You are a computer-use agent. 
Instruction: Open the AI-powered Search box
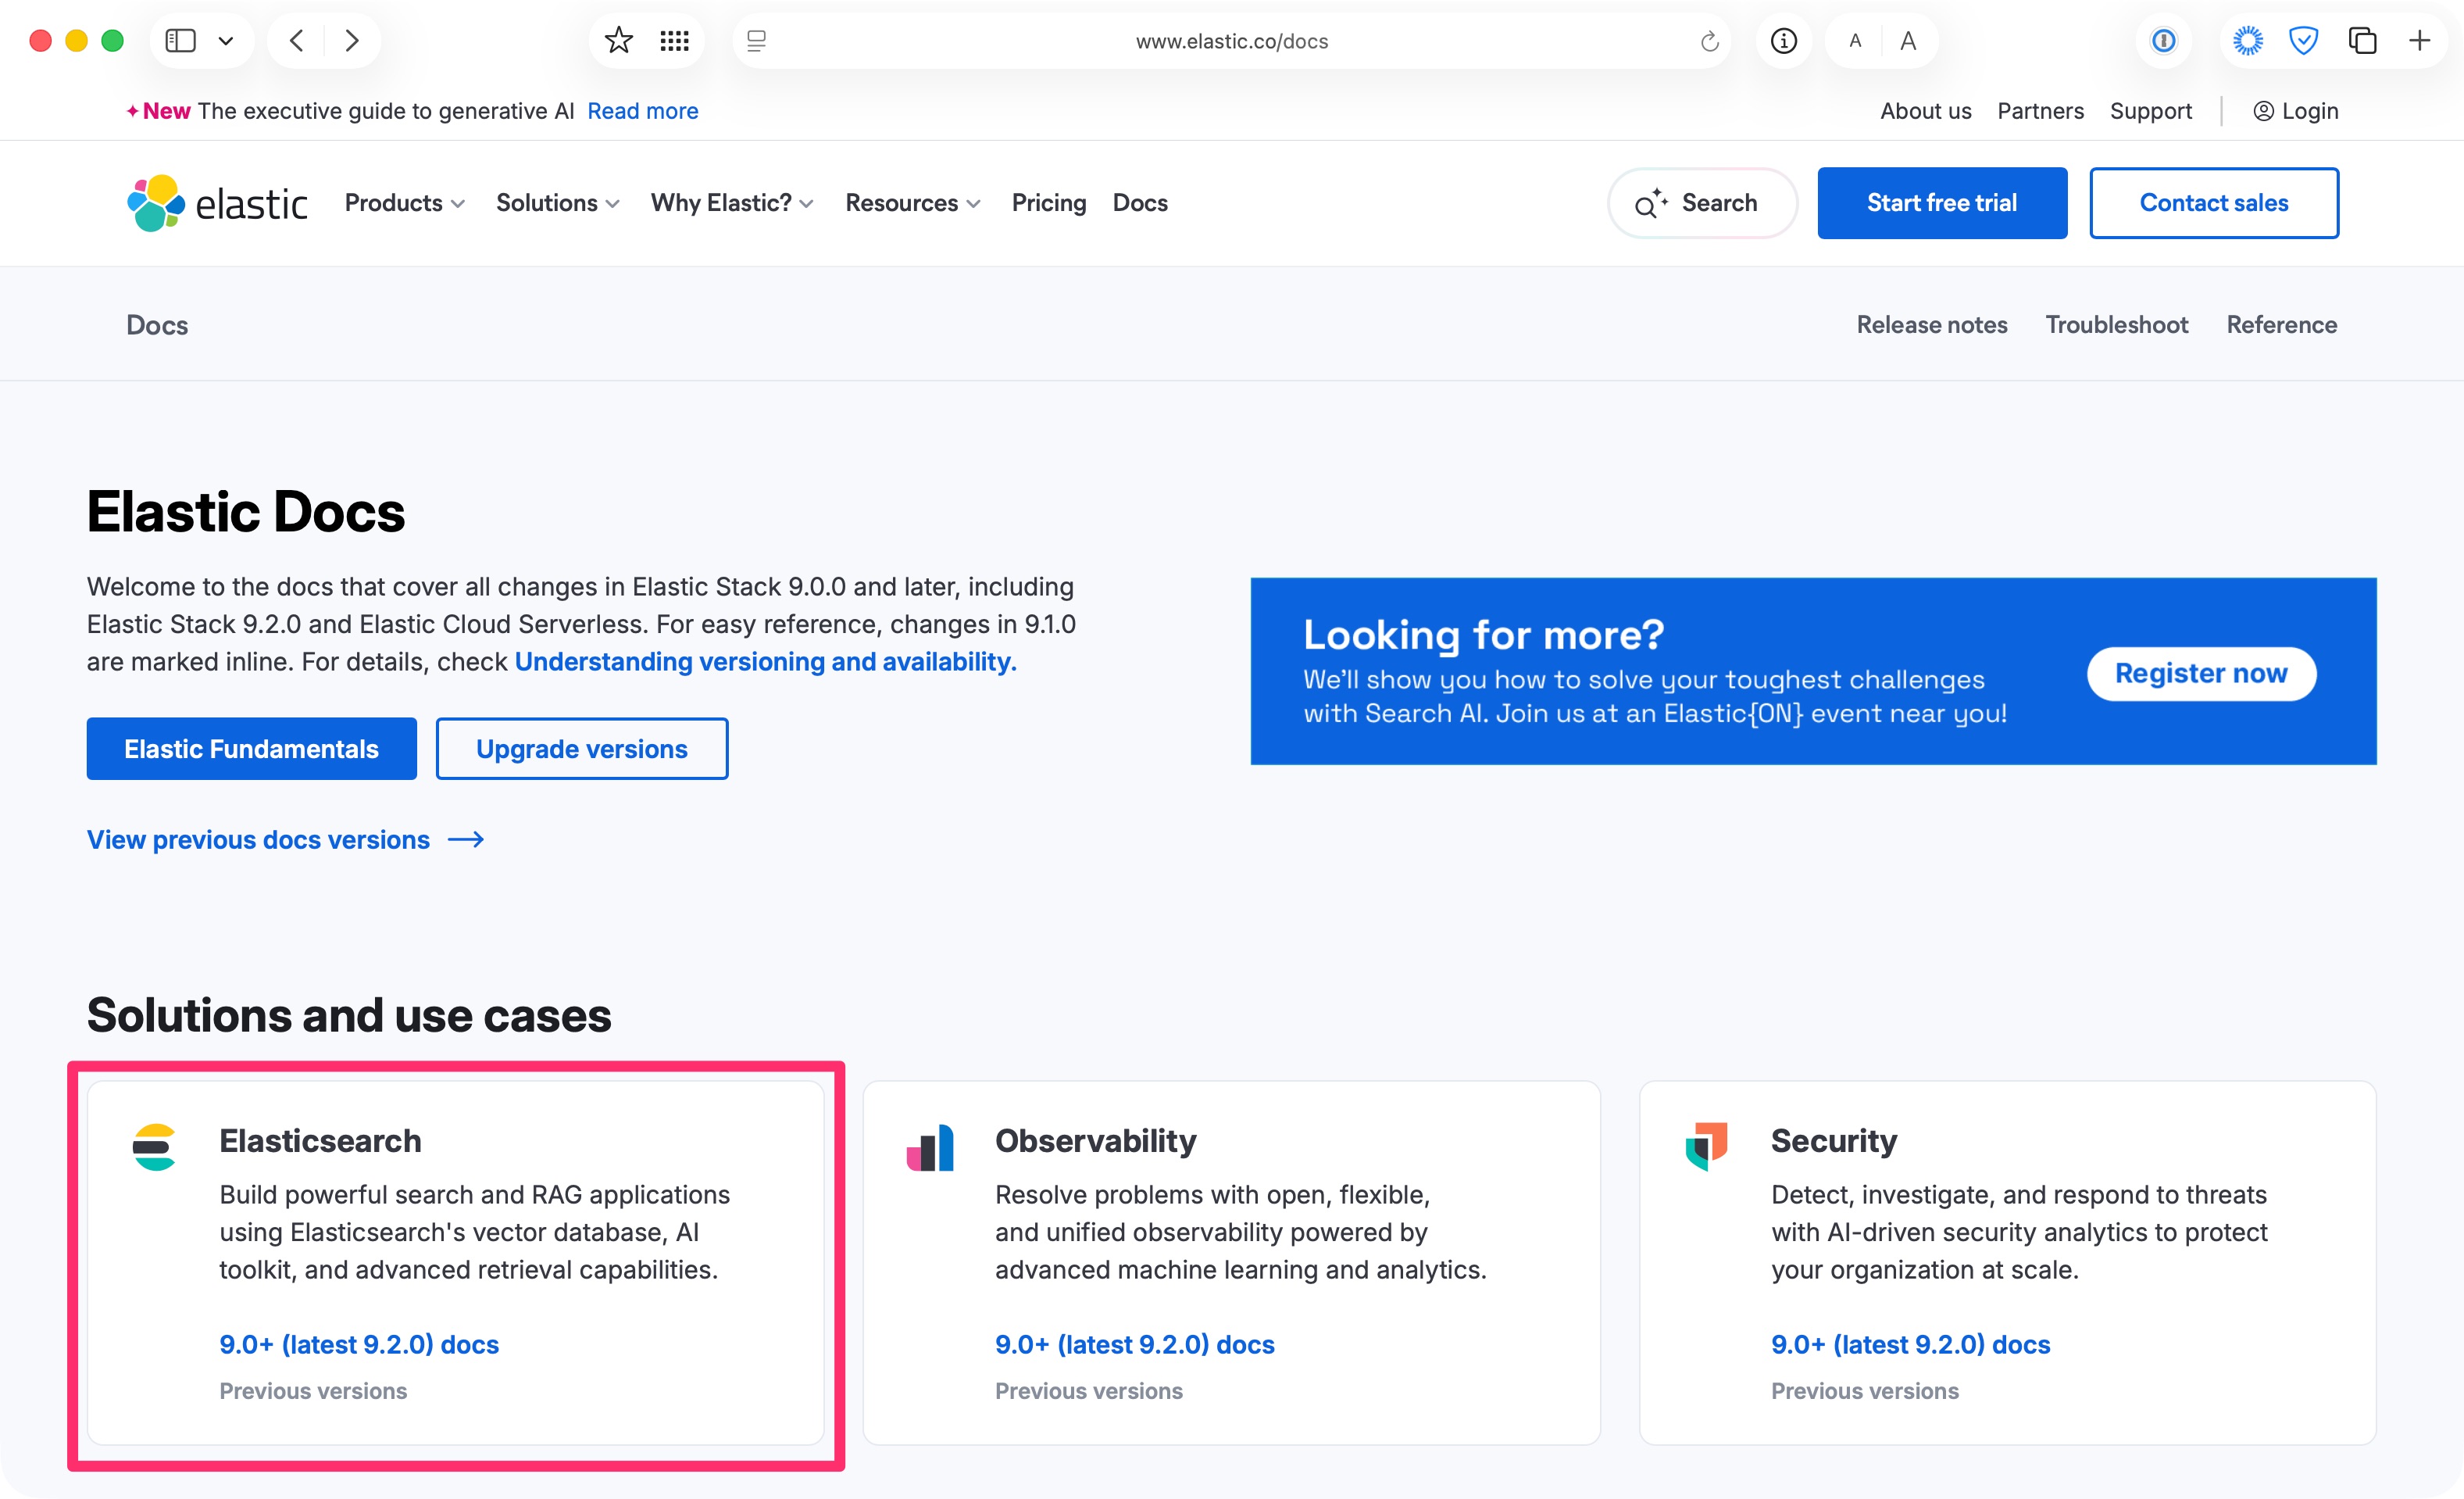click(x=1701, y=202)
